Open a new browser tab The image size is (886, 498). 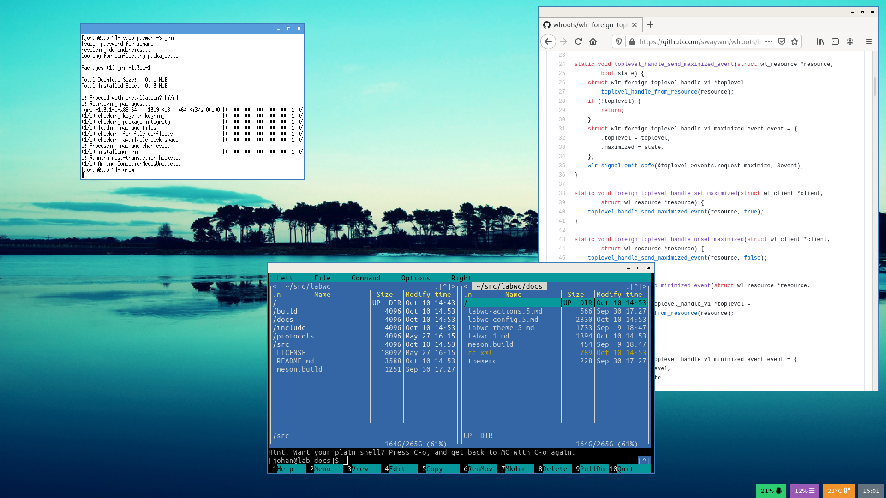pos(650,24)
